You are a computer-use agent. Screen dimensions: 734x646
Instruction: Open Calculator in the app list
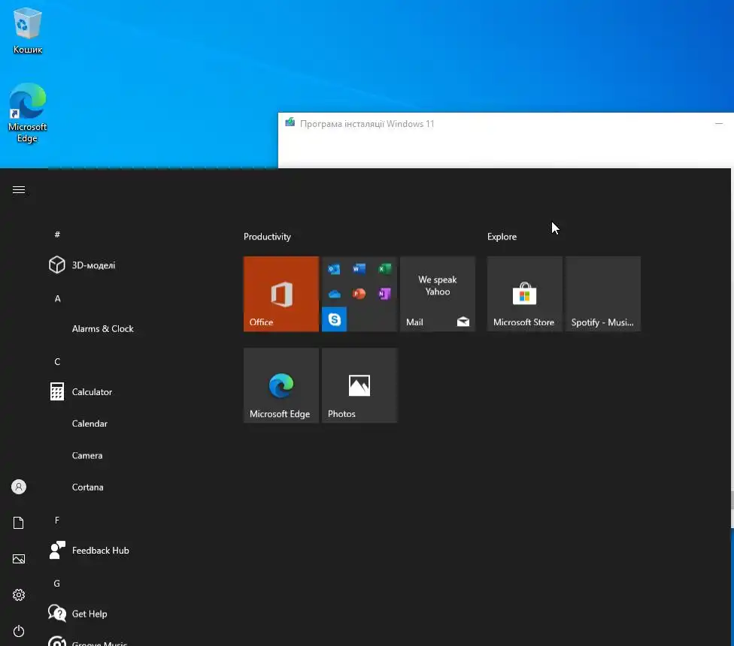[x=81, y=391]
